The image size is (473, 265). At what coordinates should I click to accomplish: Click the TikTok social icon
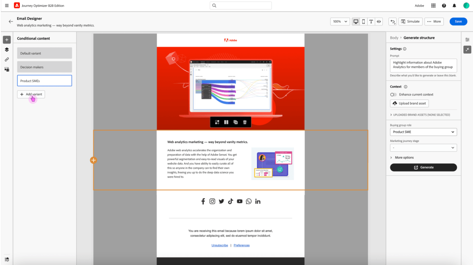click(x=230, y=201)
